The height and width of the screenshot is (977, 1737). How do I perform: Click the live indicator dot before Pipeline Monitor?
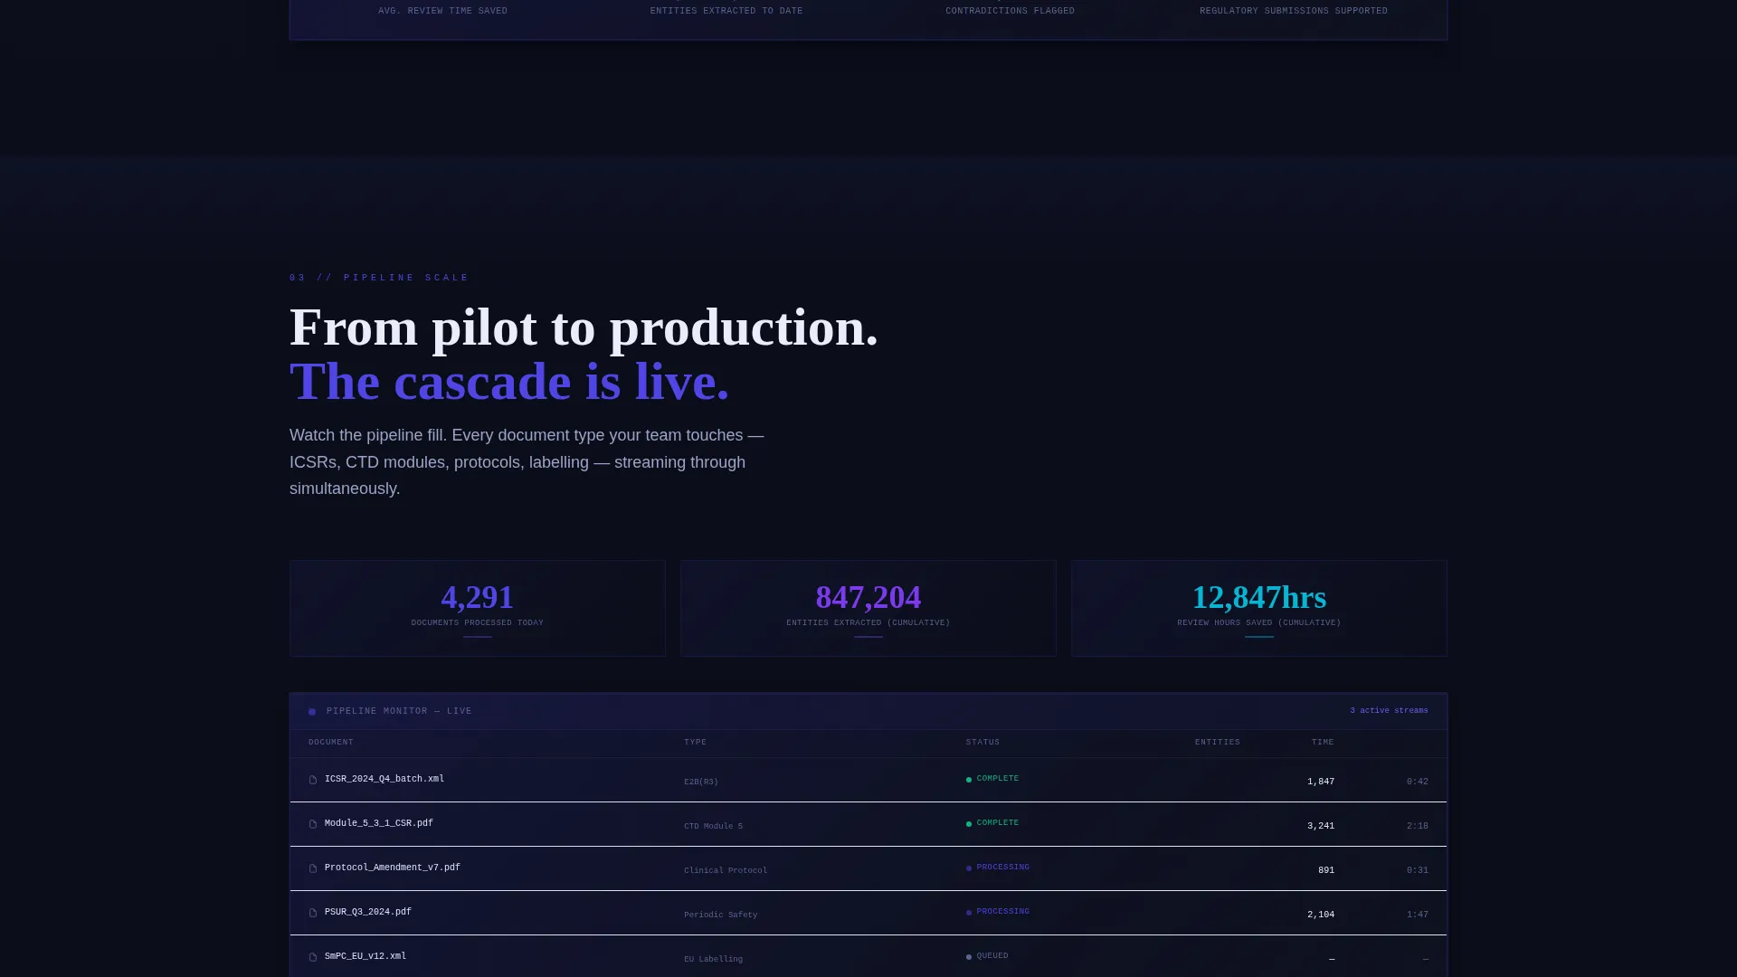pos(312,712)
